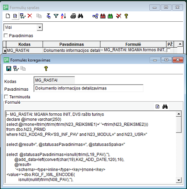
Task: Click the formula text scroll down arrow
Action: (x=179, y=180)
